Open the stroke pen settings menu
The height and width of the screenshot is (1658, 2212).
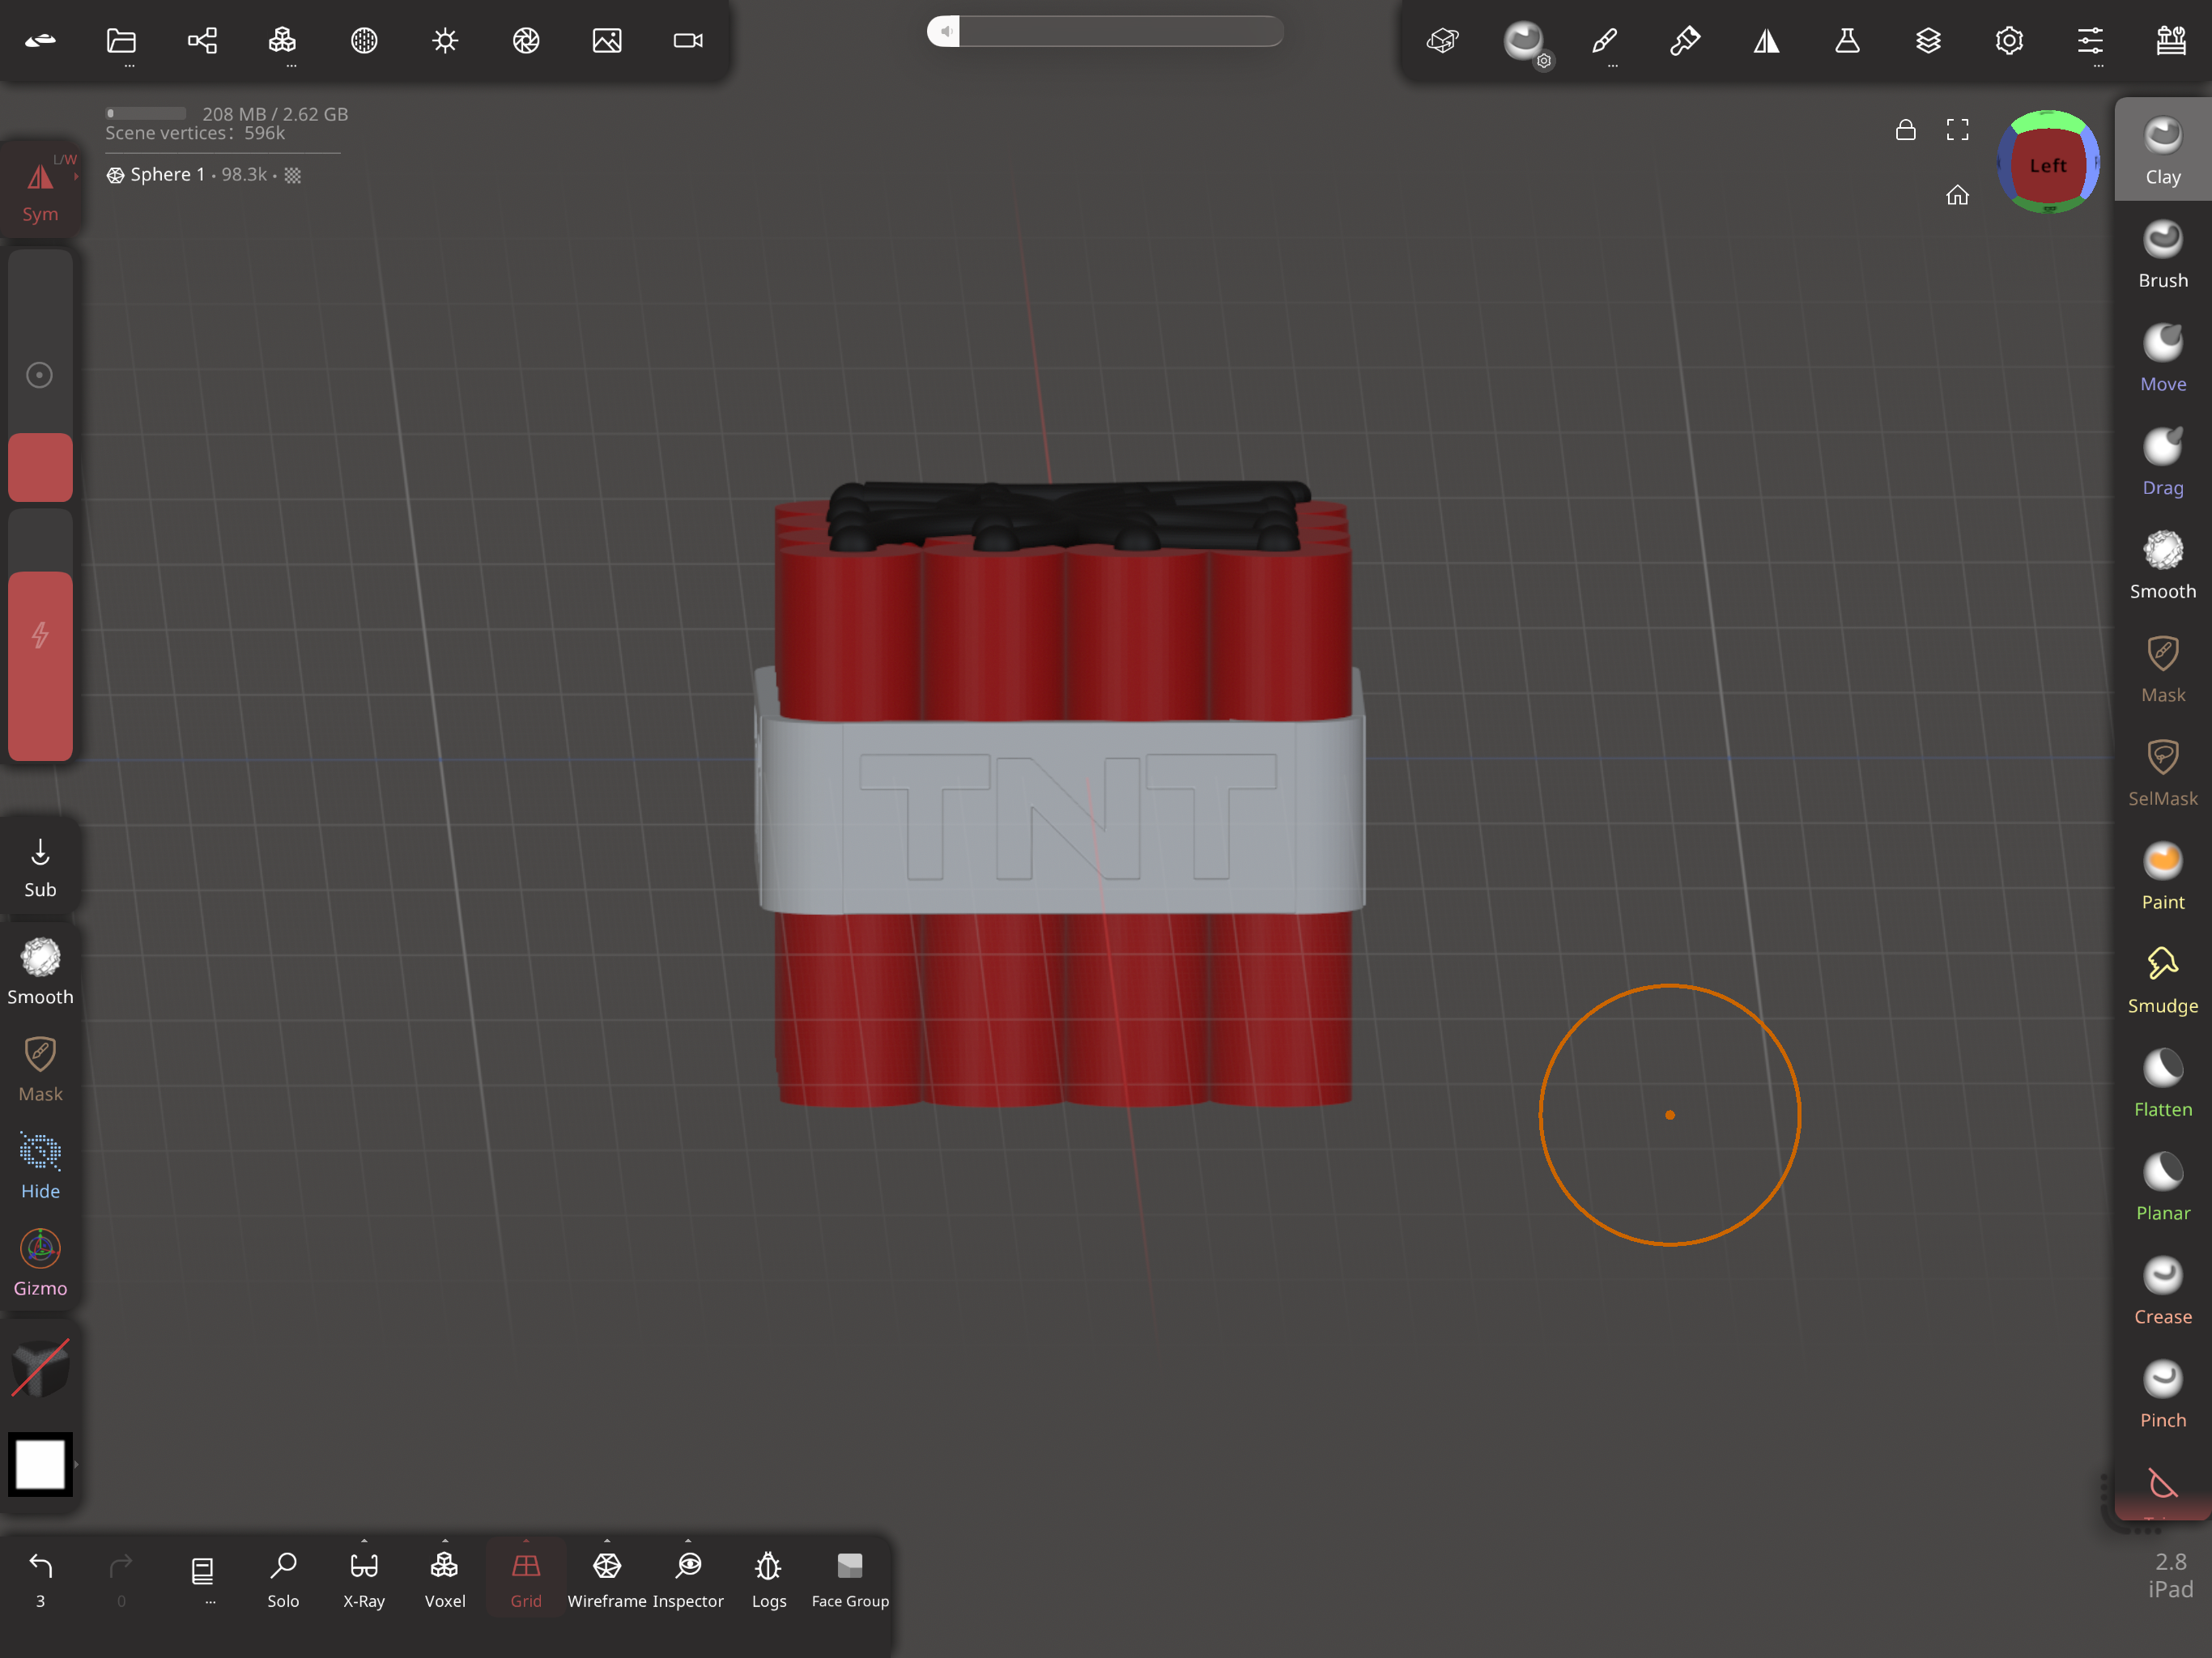coord(1604,41)
